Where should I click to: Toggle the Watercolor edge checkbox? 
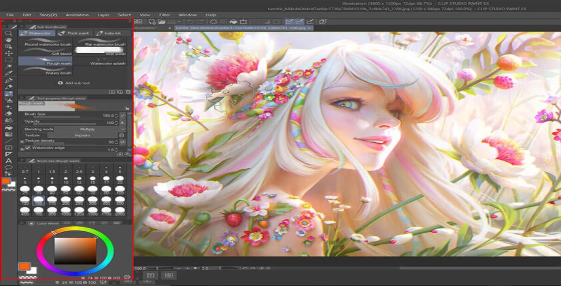(x=27, y=148)
